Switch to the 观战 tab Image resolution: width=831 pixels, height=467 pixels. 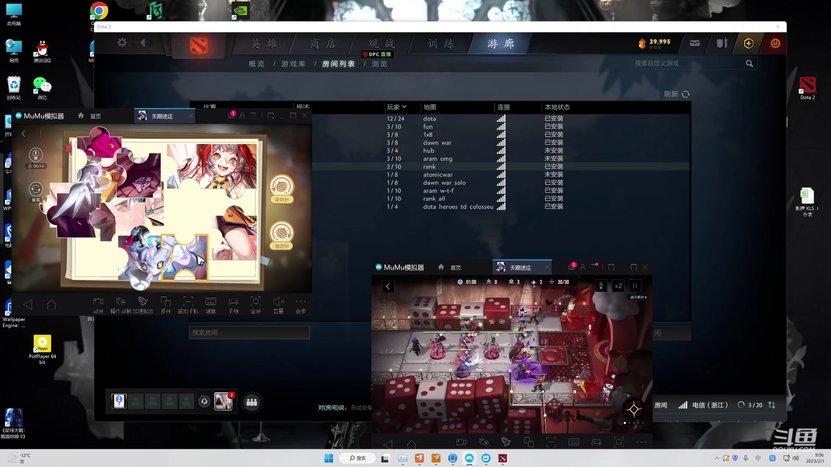tap(381, 44)
